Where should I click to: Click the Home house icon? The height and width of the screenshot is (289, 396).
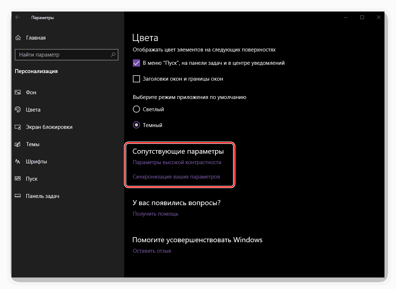tap(18, 37)
